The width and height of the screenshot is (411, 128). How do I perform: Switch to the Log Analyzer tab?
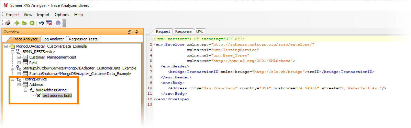click(x=53, y=39)
